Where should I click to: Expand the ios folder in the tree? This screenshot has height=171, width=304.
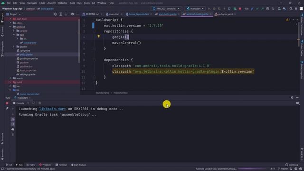pyautogui.click(x=10, y=86)
